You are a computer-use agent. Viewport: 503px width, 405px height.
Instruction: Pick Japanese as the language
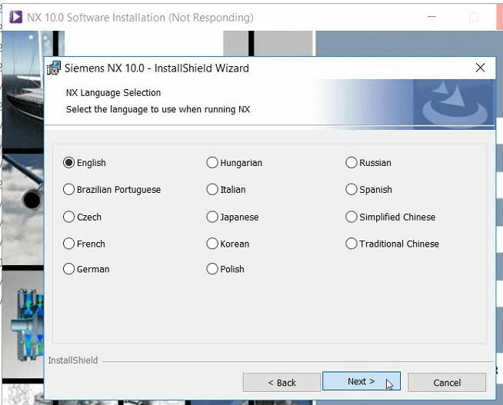tap(212, 217)
